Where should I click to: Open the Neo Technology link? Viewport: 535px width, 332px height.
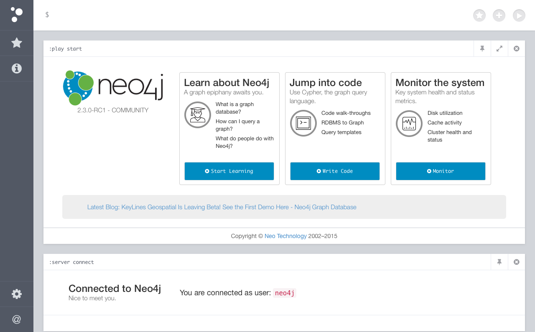click(285, 236)
